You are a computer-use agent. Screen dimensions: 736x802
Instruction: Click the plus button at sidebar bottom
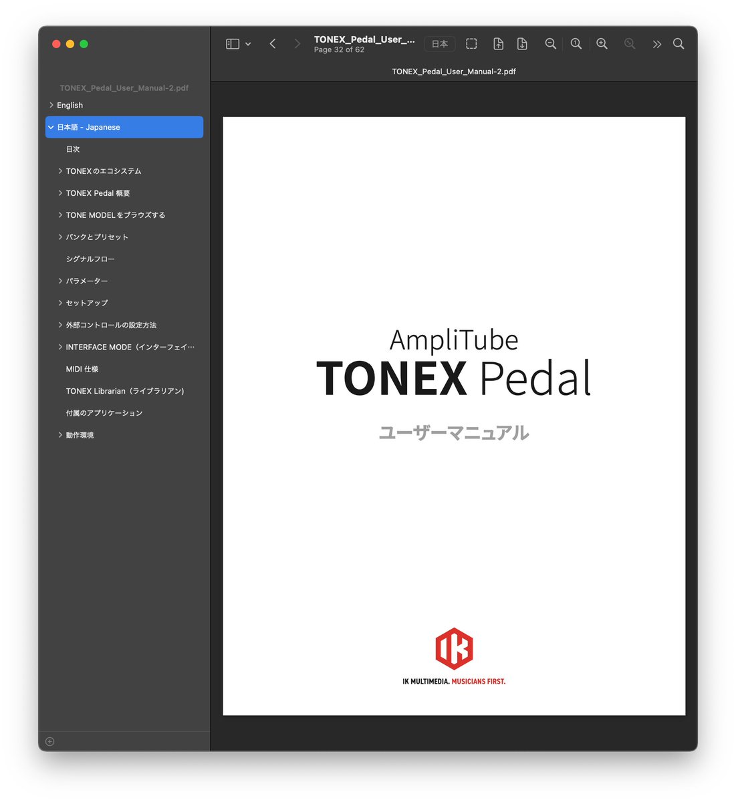click(x=49, y=741)
